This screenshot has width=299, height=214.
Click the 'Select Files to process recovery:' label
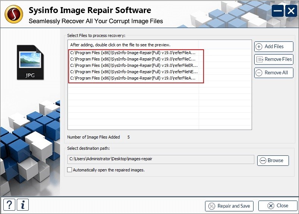click(96, 35)
